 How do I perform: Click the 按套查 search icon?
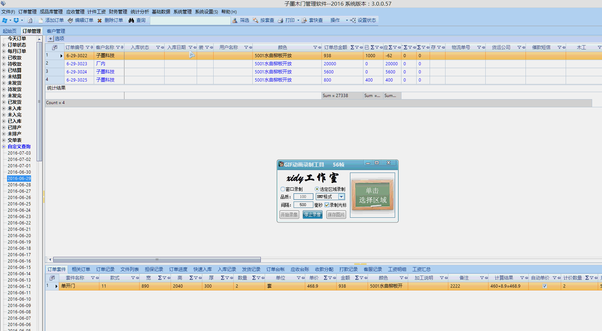coord(256,20)
